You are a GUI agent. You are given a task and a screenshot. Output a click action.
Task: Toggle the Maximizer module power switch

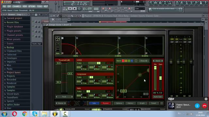pos(134,109)
